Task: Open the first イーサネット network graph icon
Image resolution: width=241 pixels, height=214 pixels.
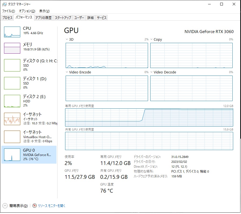Action: [12, 119]
